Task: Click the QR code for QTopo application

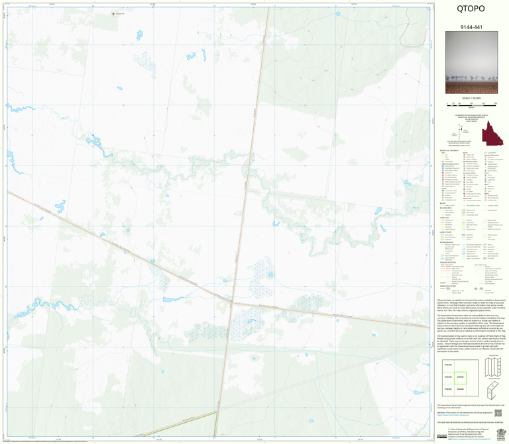Action: click(x=498, y=413)
